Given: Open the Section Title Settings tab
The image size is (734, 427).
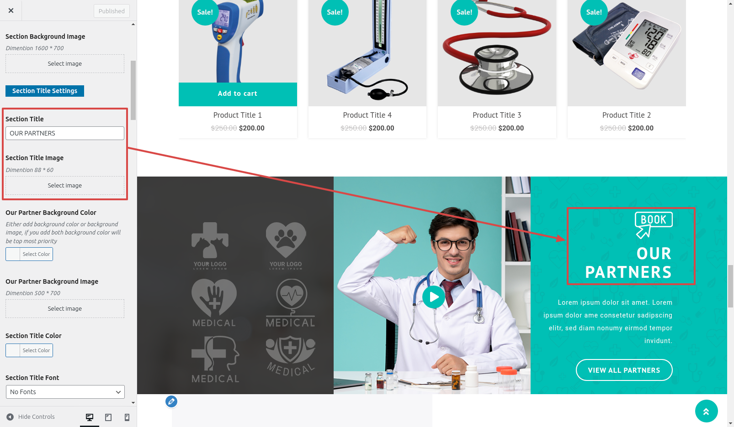Looking at the screenshot, I should tap(45, 91).
